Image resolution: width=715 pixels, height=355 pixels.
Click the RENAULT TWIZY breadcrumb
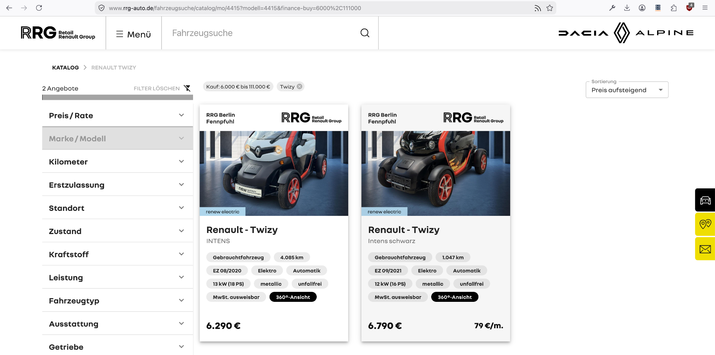114,67
